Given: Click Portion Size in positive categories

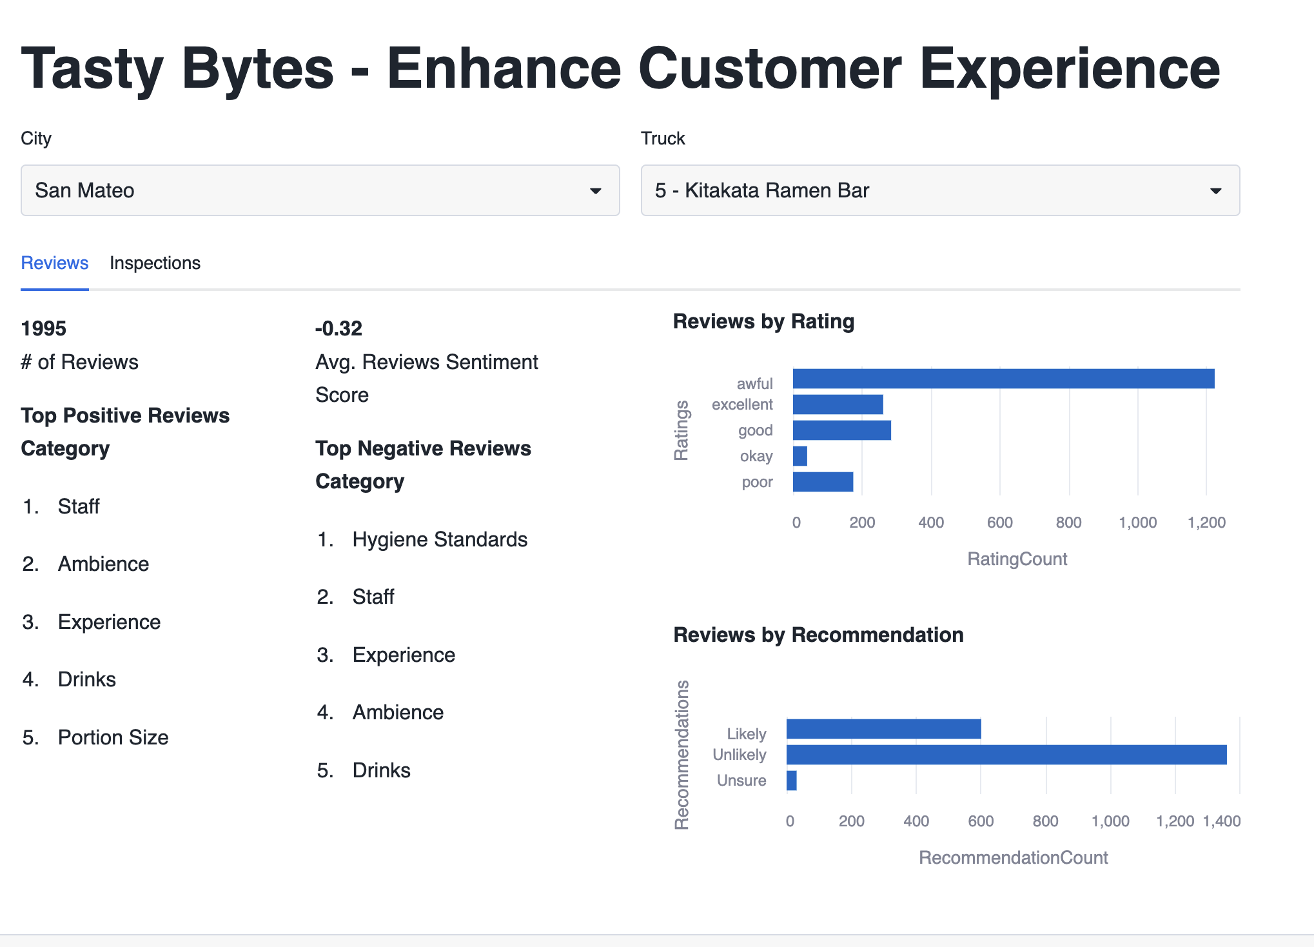Looking at the screenshot, I should [113, 737].
